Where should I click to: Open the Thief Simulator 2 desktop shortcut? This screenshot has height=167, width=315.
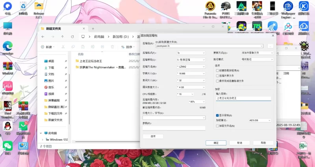tap(7, 110)
